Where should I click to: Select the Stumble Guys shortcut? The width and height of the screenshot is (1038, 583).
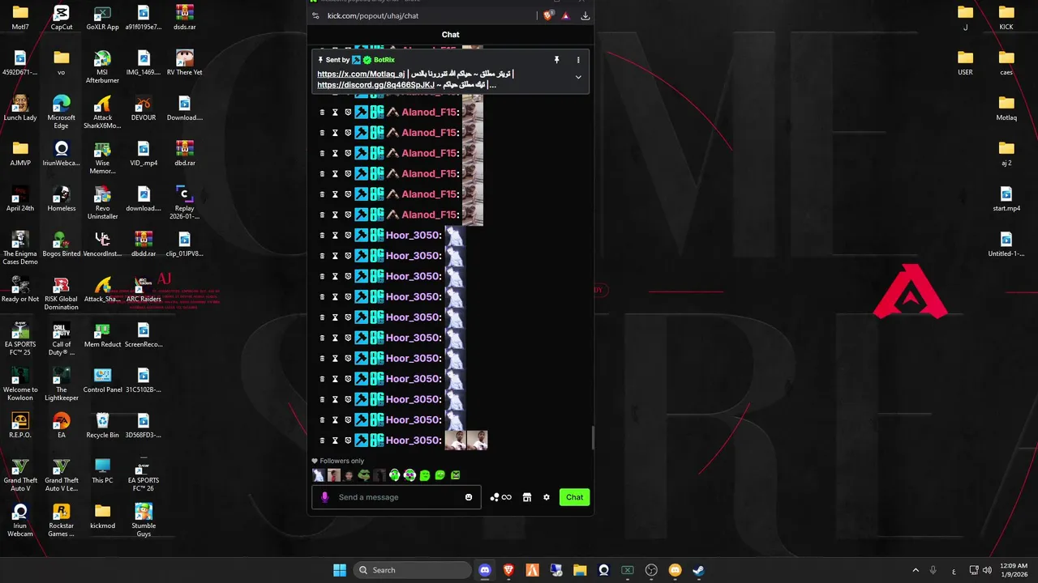144,520
